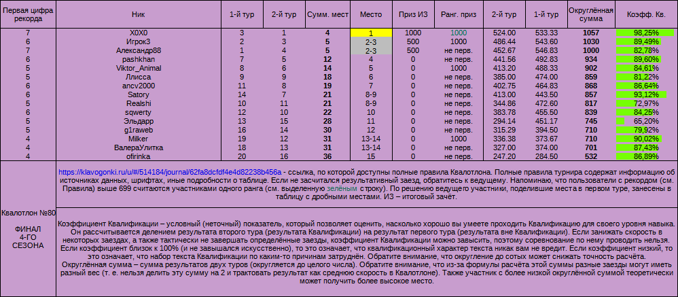The width and height of the screenshot is (678, 297).
Task: Select the "Сумм. мест" column header
Action: tap(327, 14)
